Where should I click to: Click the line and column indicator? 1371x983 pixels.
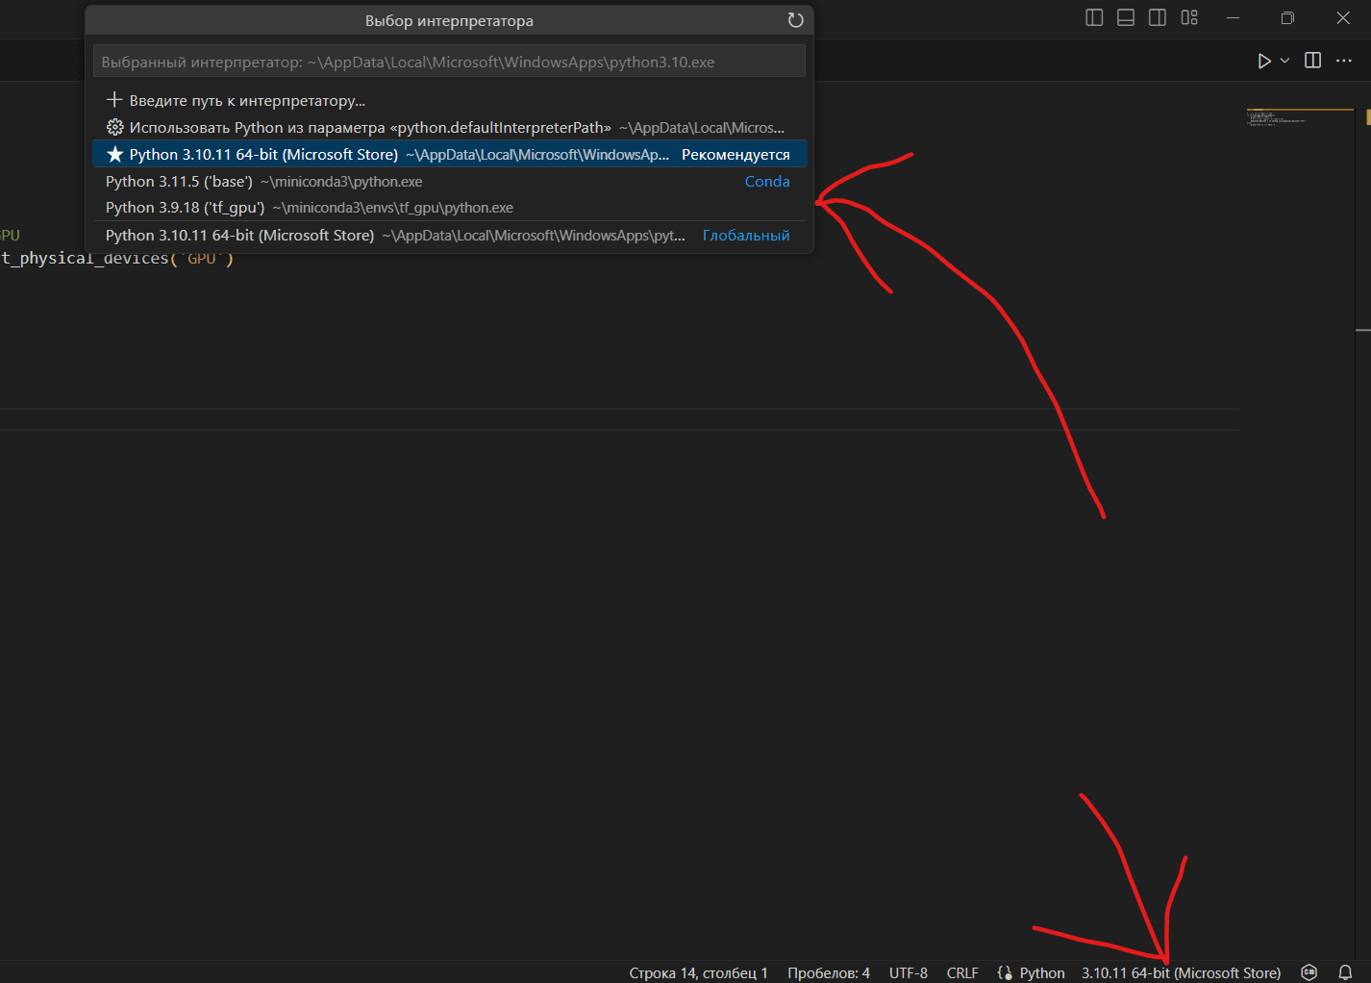(699, 972)
